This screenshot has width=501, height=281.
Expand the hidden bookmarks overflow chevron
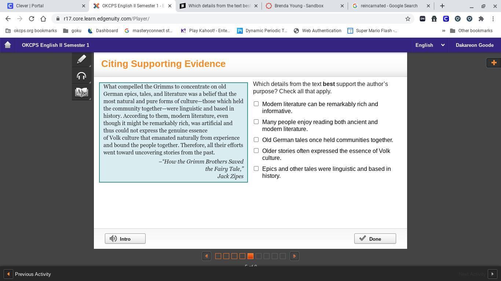coord(443,31)
